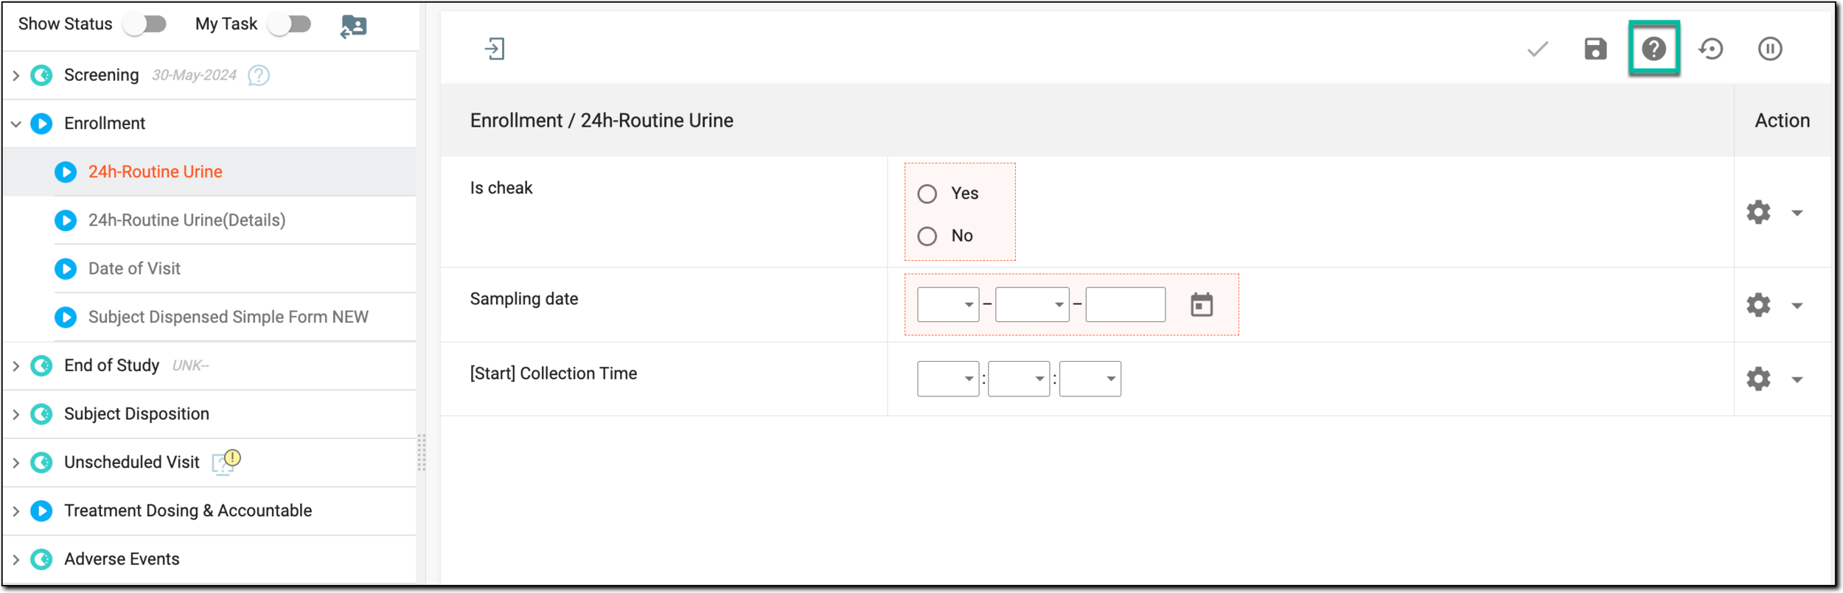This screenshot has height=593, width=1843.
Task: Select the Subject Disposition label
Action: (x=137, y=414)
